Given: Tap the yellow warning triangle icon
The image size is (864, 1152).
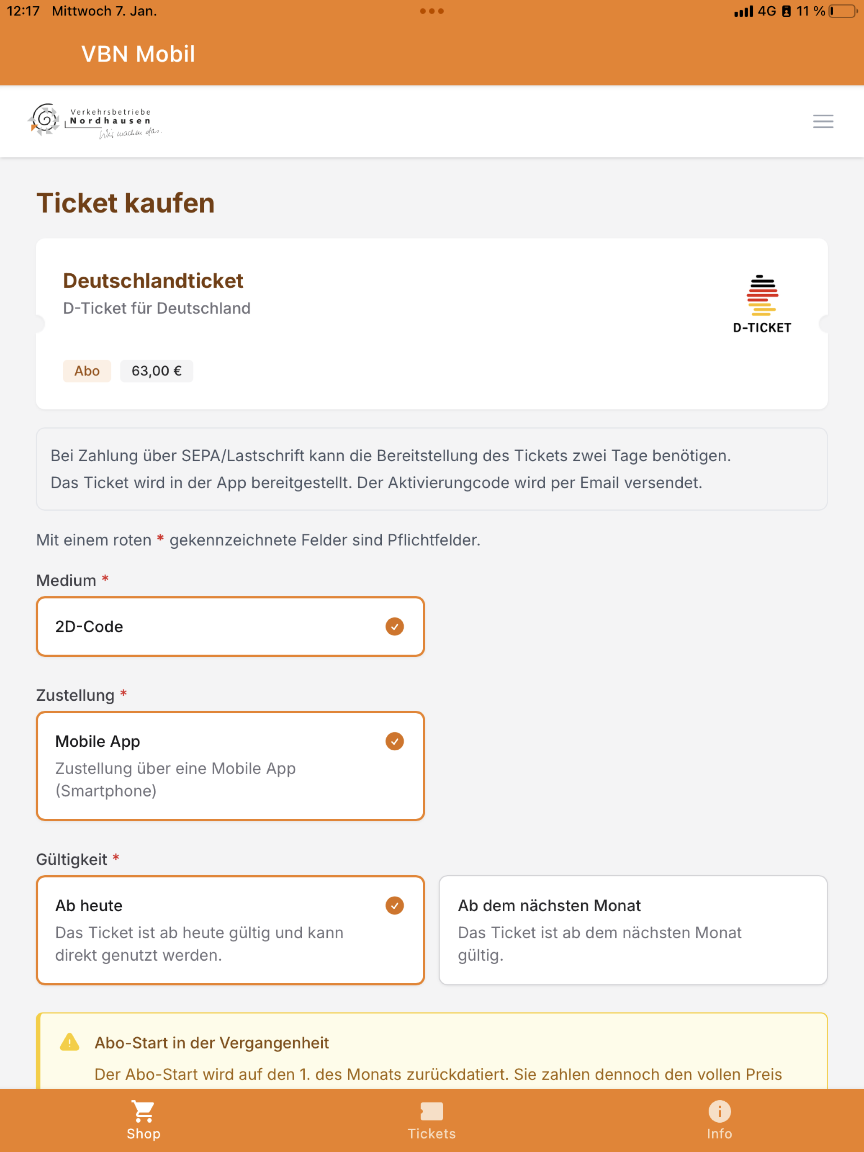Looking at the screenshot, I should [x=70, y=1042].
